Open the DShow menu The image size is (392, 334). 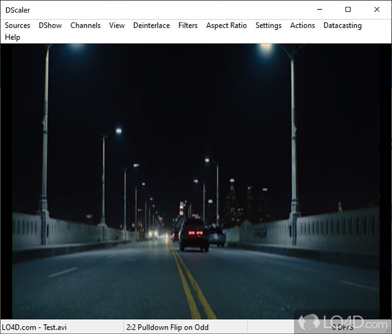point(50,26)
